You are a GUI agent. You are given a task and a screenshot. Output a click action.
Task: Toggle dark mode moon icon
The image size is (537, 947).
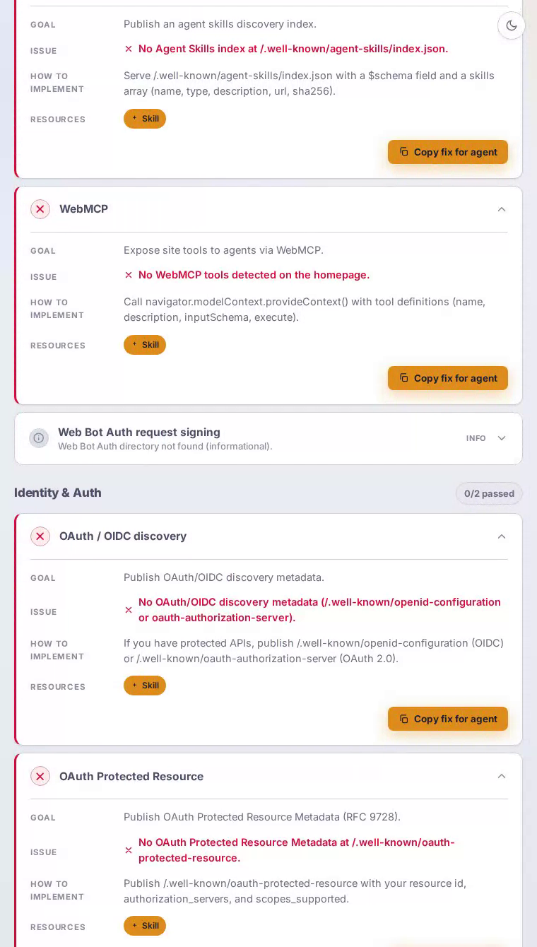point(512,25)
